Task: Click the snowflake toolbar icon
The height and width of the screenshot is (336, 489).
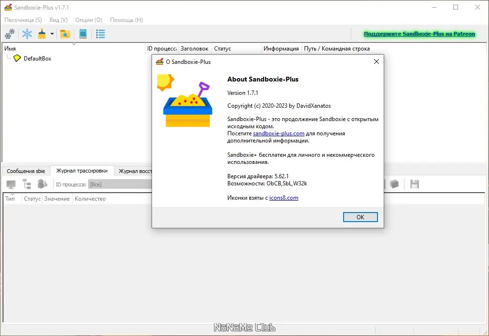Action: click(27, 34)
